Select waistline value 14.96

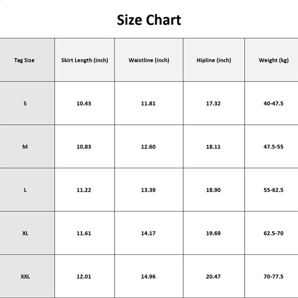[x=148, y=277]
